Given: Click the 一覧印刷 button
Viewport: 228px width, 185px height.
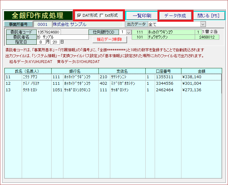Looking at the screenshot, I should pyautogui.click(x=142, y=16).
